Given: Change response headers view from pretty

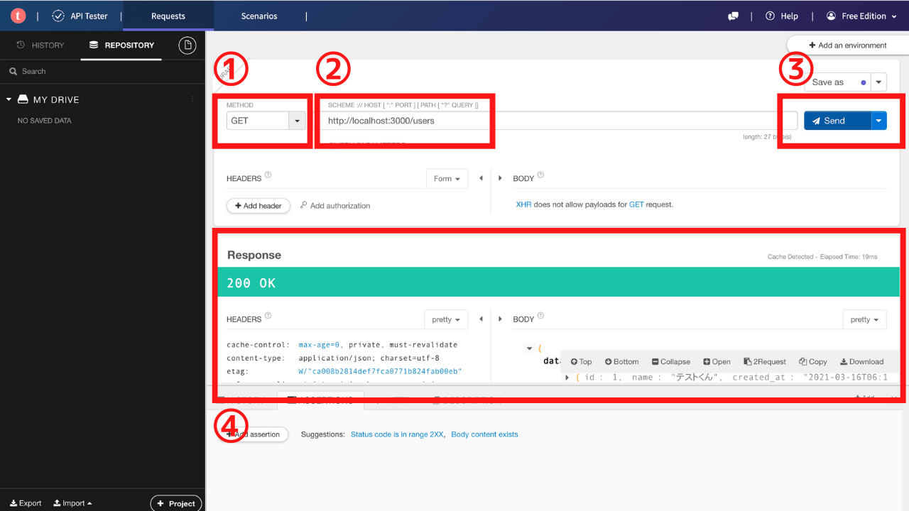Looking at the screenshot, I should (445, 319).
